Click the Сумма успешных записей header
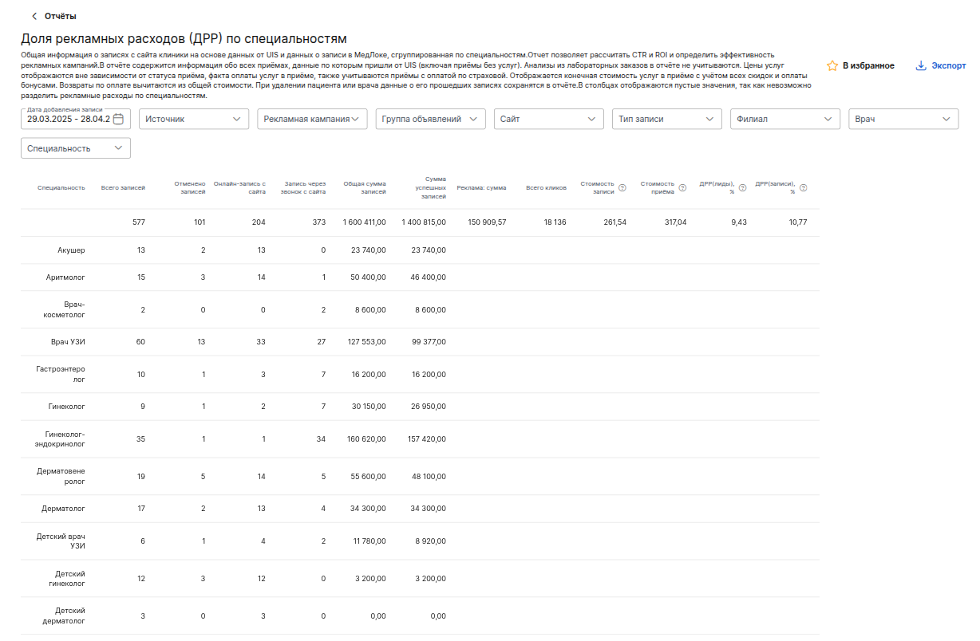The height and width of the screenshot is (641, 980). pos(433,188)
